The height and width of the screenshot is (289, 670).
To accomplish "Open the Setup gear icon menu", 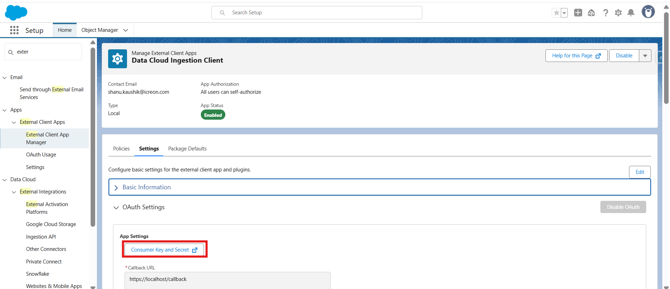I will coord(618,13).
